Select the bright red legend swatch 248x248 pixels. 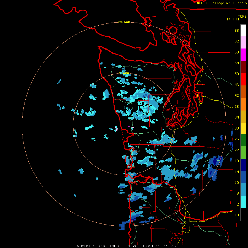coord(243,79)
